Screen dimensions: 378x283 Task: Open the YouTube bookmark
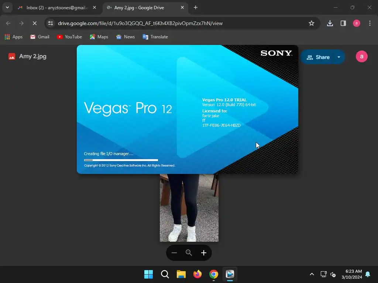[69, 37]
